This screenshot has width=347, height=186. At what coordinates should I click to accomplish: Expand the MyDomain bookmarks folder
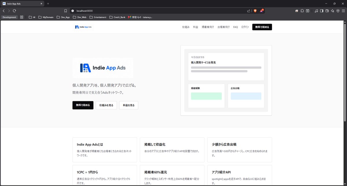pyautogui.click(x=46, y=17)
